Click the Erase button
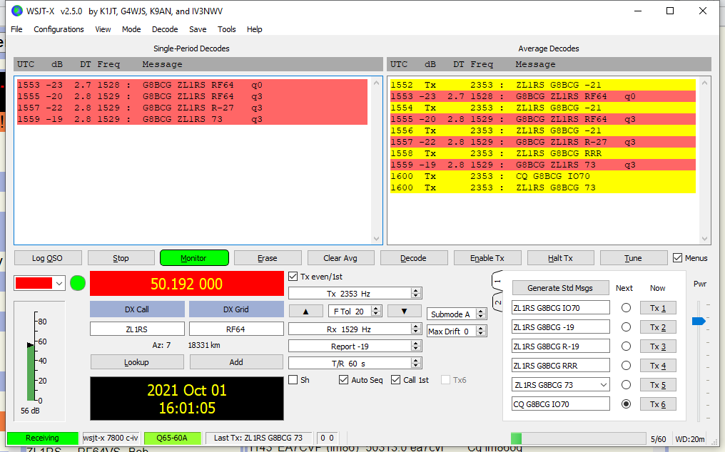The width and height of the screenshot is (725, 452). tap(268, 258)
